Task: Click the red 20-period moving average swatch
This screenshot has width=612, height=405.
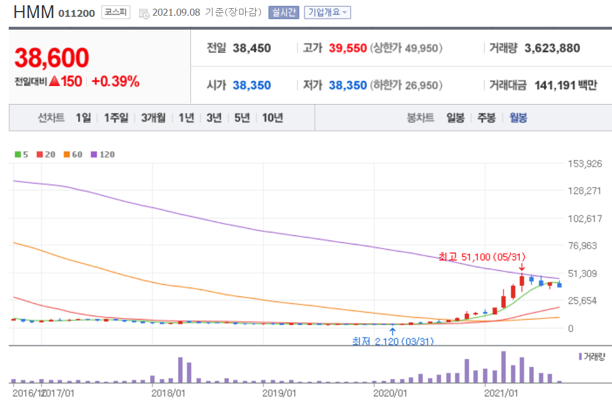Action: pyautogui.click(x=40, y=155)
